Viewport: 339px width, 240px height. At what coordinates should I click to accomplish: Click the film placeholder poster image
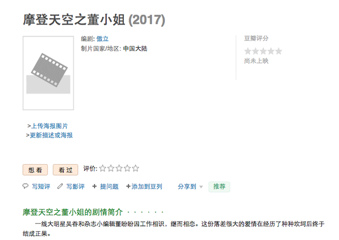pos(48,73)
